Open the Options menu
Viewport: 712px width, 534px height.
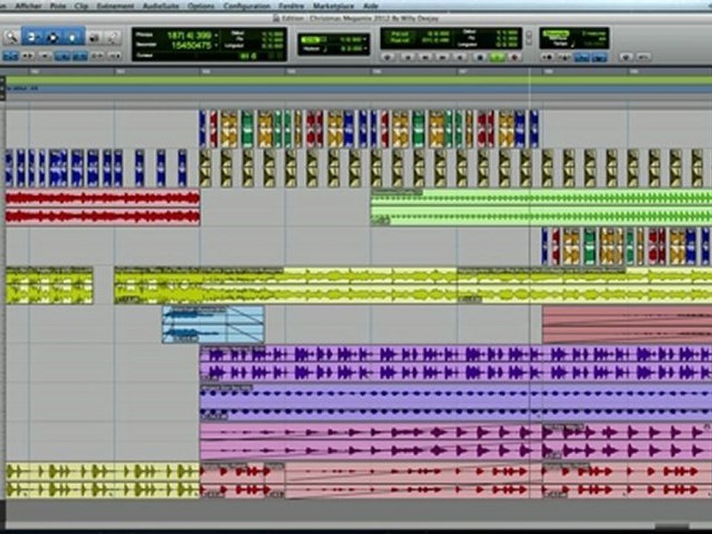tap(201, 6)
